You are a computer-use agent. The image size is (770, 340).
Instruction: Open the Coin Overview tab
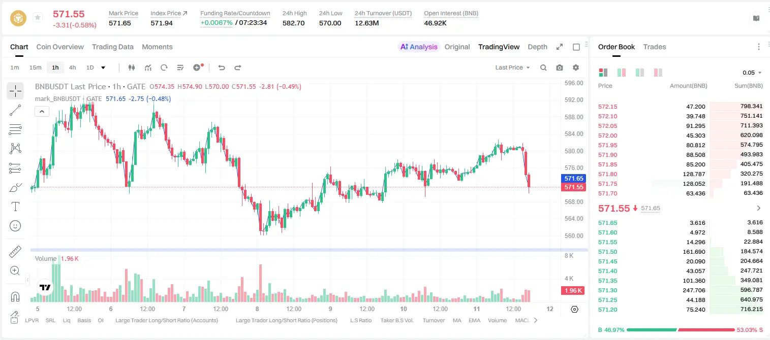(x=60, y=47)
